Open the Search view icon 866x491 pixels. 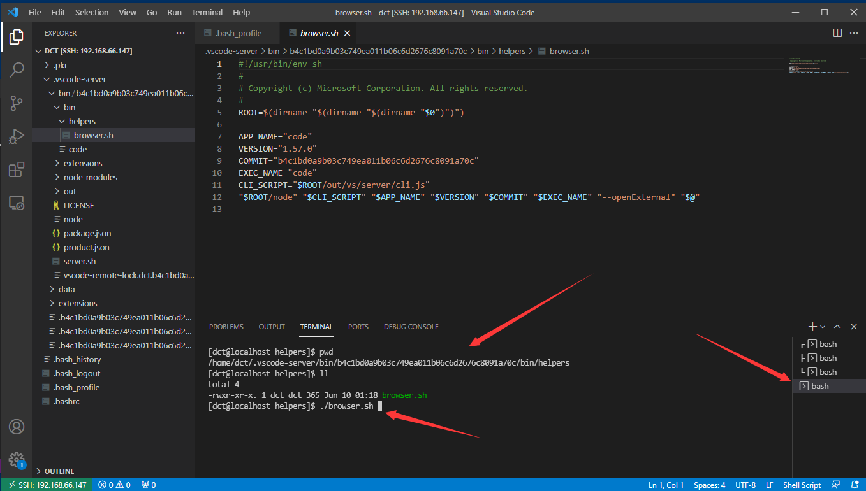pos(16,69)
